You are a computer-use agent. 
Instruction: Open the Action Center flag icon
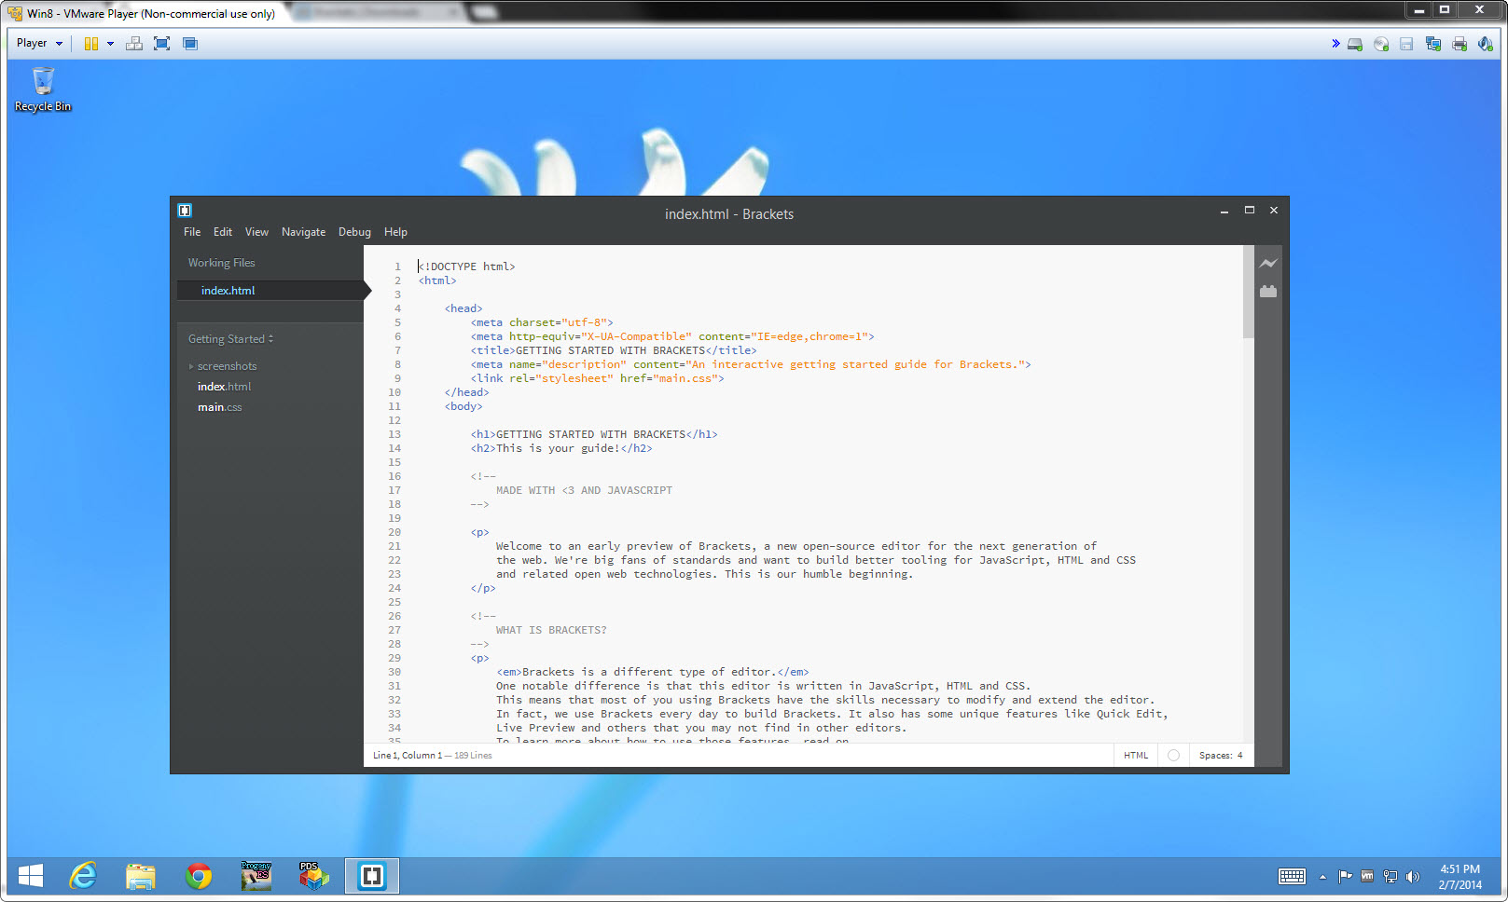pyautogui.click(x=1345, y=876)
